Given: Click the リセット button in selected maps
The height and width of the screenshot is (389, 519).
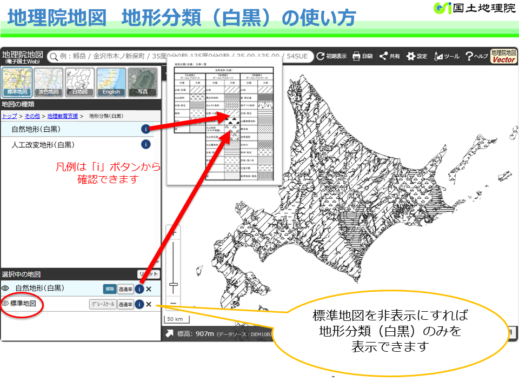Looking at the screenshot, I should pyautogui.click(x=149, y=274).
